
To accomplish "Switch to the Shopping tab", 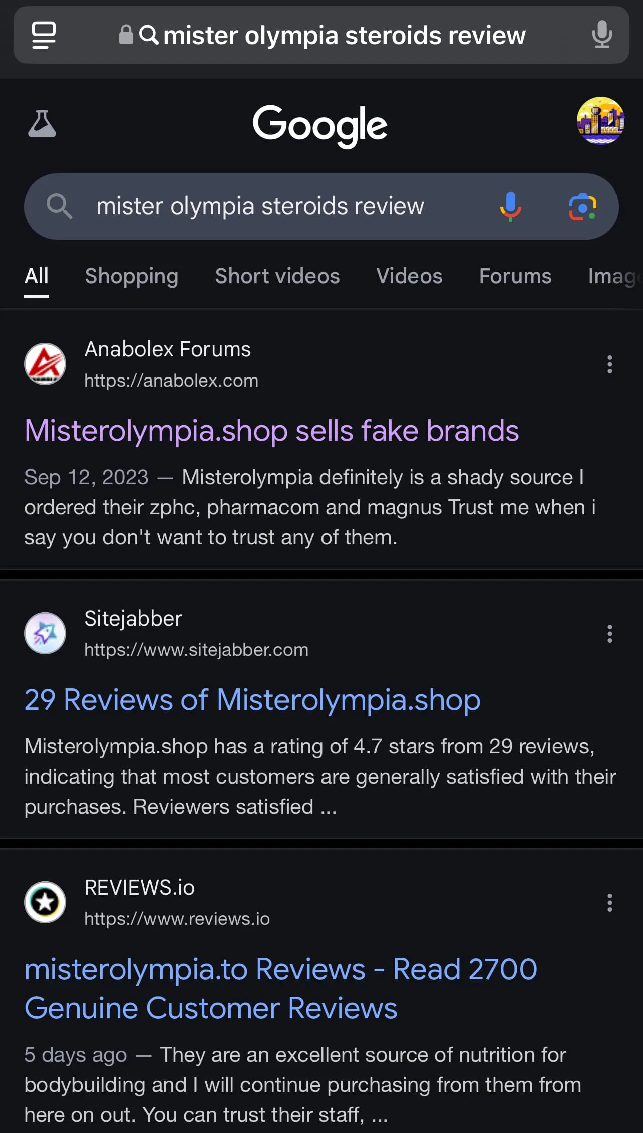I will tap(132, 276).
